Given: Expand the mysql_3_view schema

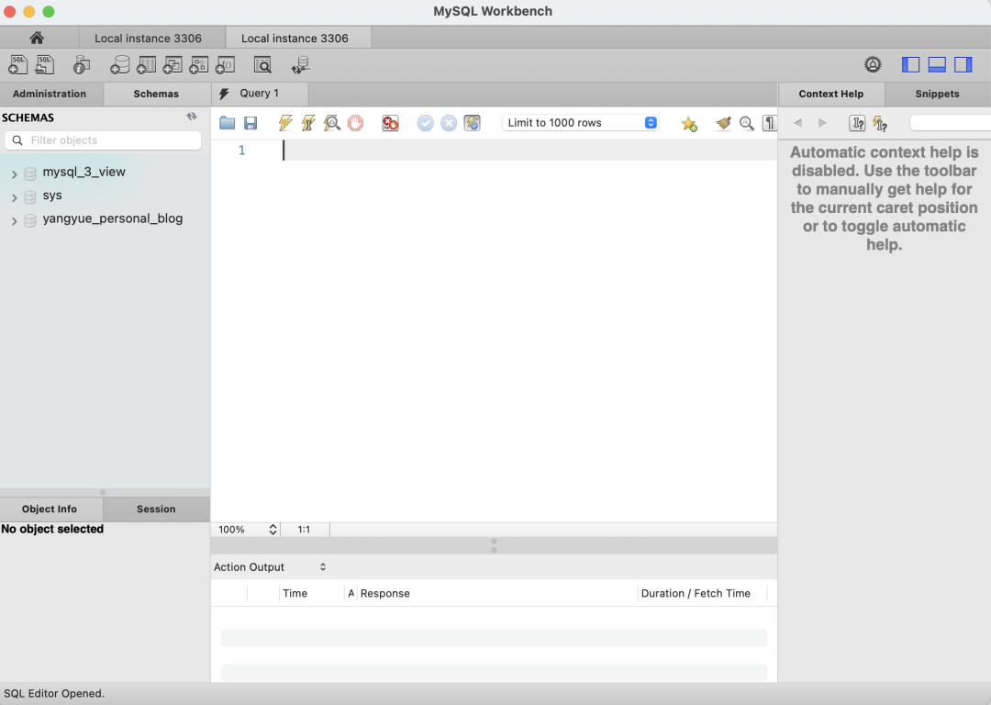Looking at the screenshot, I should pyautogui.click(x=14, y=173).
